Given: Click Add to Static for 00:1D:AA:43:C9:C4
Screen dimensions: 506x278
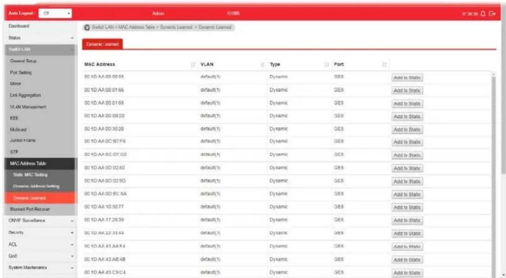Looking at the screenshot, I should point(407,273).
